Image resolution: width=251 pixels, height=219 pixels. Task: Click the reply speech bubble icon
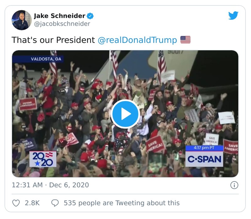point(55,203)
